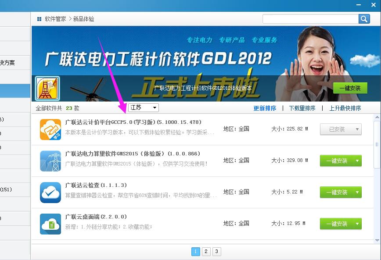Click 一键安装 in the GDL2012 banner
Viewport: 381px width, 260px height.
tap(350, 88)
